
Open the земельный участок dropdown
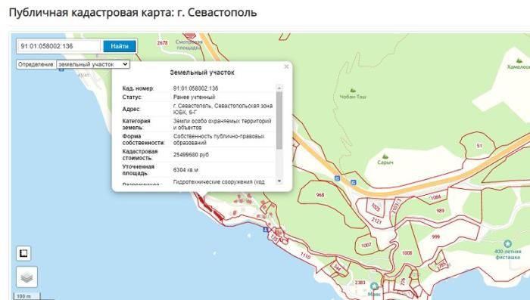pyautogui.click(x=93, y=64)
